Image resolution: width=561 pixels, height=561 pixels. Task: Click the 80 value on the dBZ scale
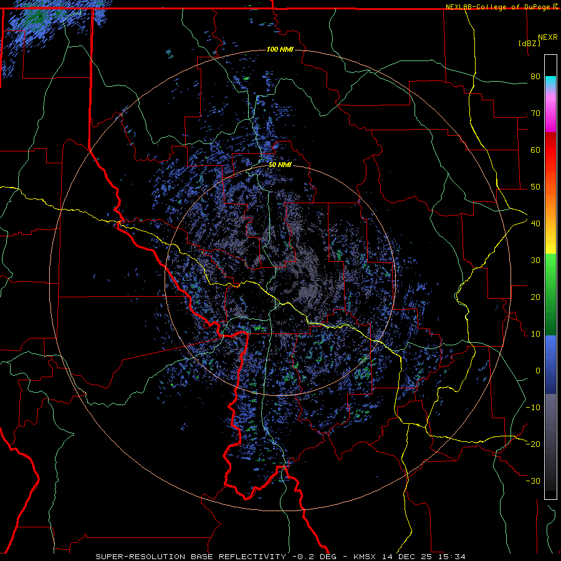pyautogui.click(x=535, y=77)
